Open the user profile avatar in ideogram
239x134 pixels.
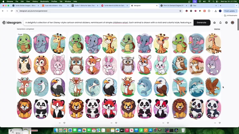pos(233,23)
